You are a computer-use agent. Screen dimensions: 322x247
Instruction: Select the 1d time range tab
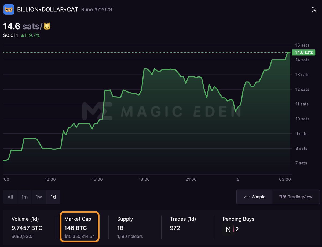pyautogui.click(x=53, y=197)
